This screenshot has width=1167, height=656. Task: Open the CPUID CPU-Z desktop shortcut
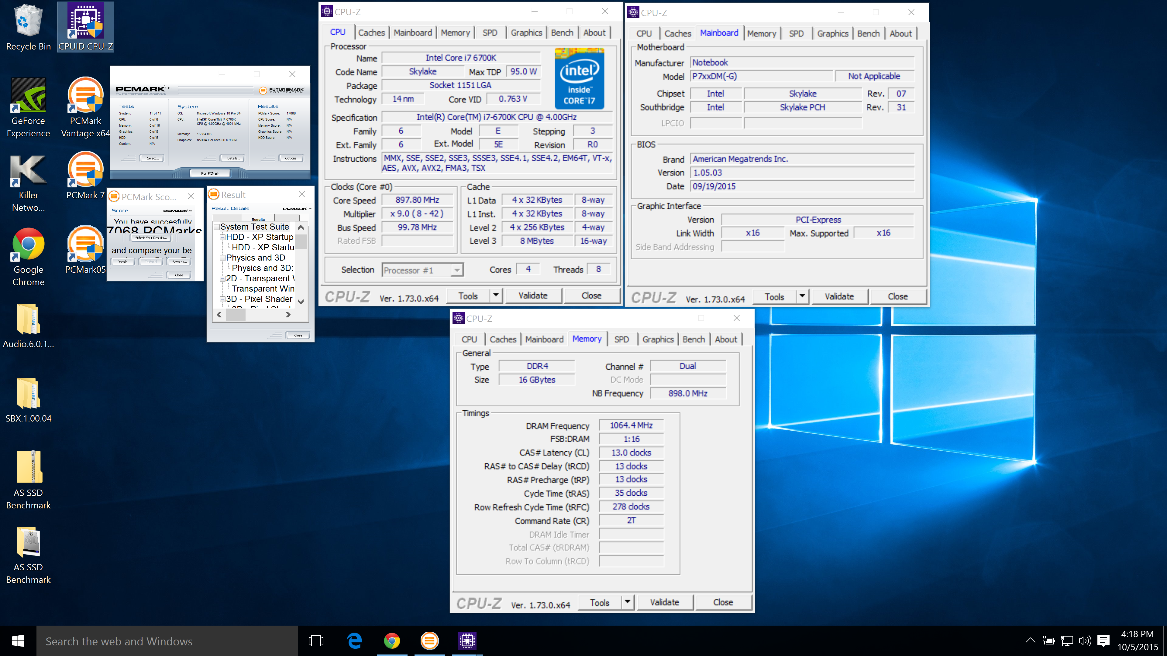85,27
